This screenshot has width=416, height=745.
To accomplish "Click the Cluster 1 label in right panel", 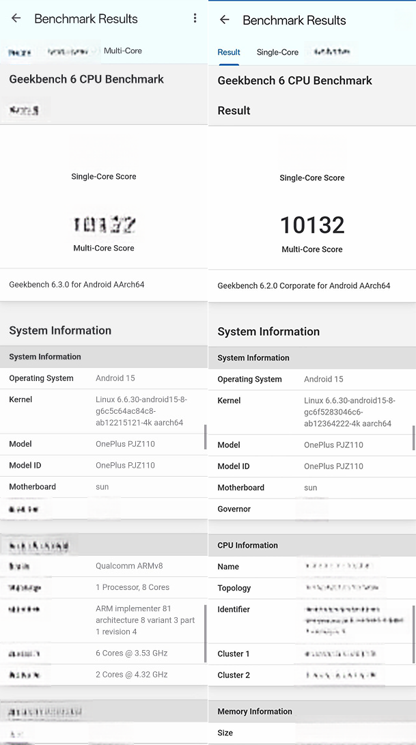I will [x=233, y=653].
